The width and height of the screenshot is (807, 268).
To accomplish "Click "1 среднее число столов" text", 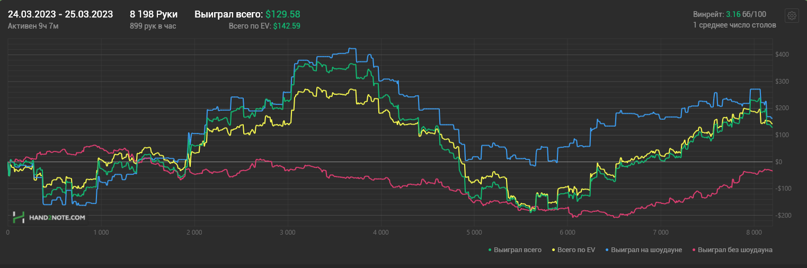I will pos(734,25).
